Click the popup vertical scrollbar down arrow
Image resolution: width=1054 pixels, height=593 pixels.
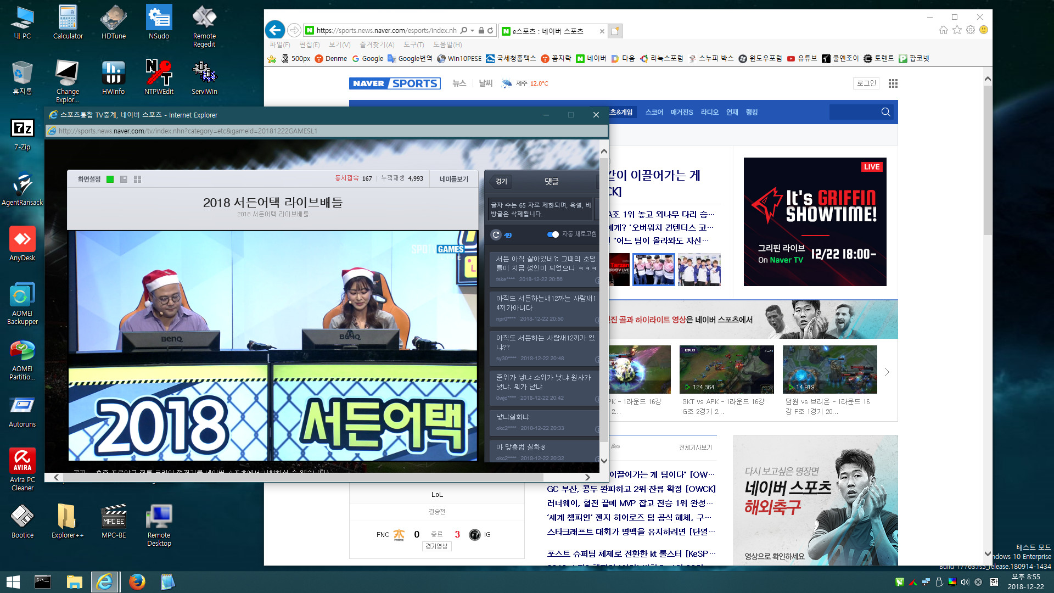(604, 461)
